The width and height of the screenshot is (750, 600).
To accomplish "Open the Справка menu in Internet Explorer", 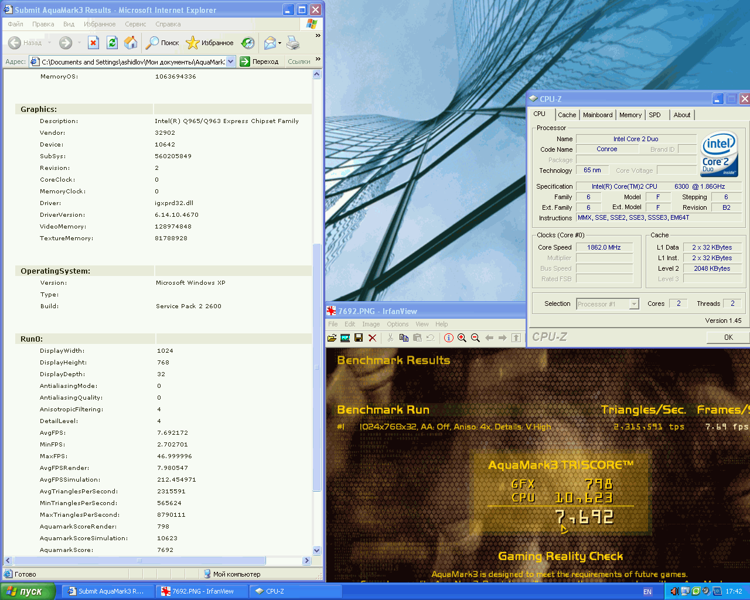I will click(x=168, y=24).
